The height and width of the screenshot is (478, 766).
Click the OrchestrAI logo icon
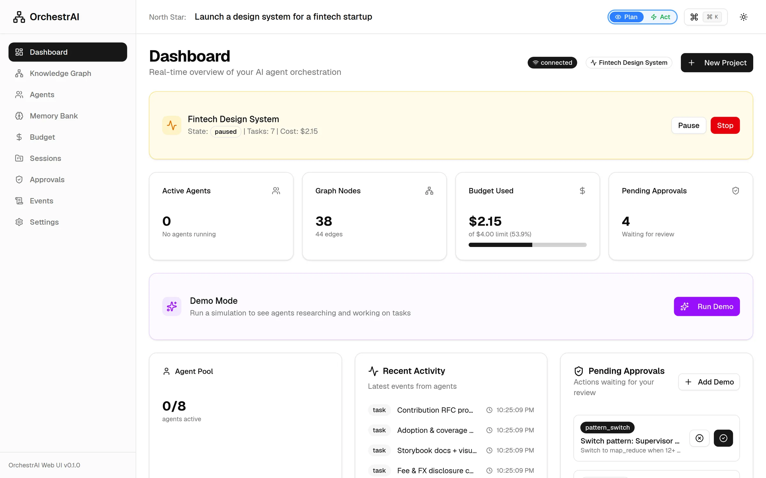coord(19,17)
